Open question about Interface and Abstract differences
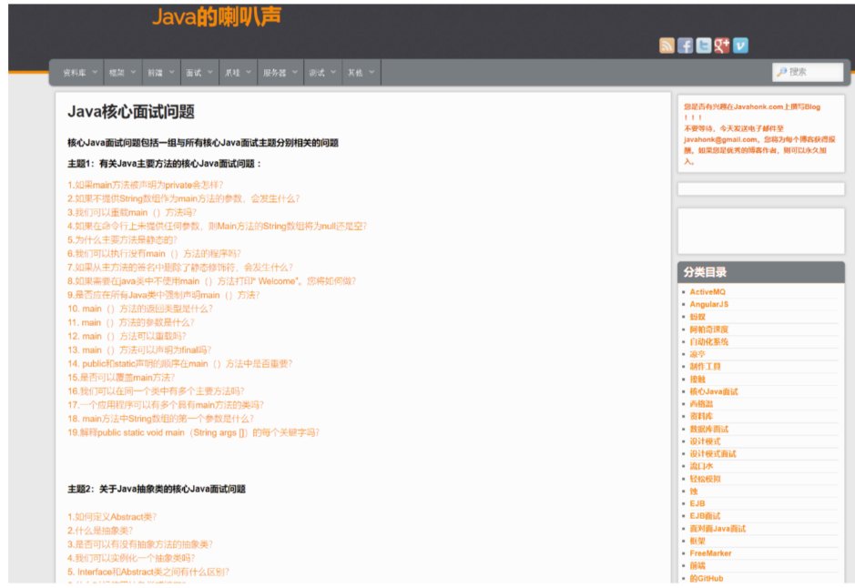This screenshot has width=855, height=588. [x=148, y=572]
